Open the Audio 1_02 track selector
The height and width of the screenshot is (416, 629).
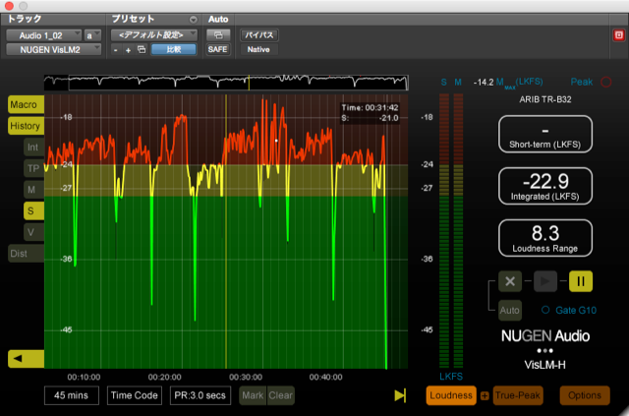43,35
